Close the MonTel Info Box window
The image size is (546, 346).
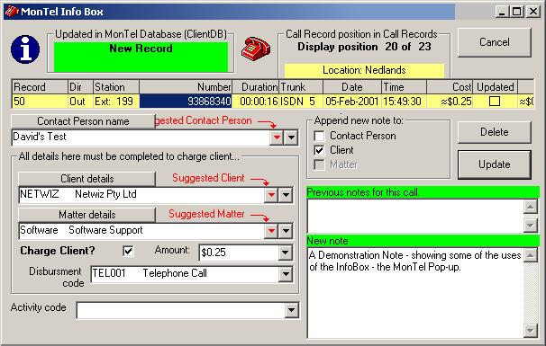[533, 13]
